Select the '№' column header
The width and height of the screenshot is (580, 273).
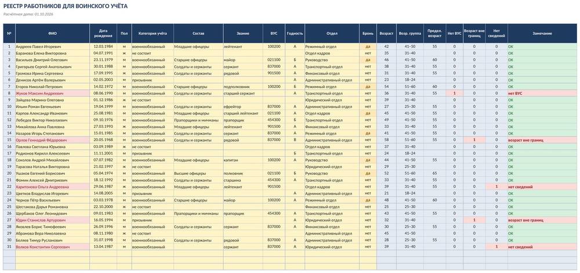pyautogui.click(x=9, y=33)
